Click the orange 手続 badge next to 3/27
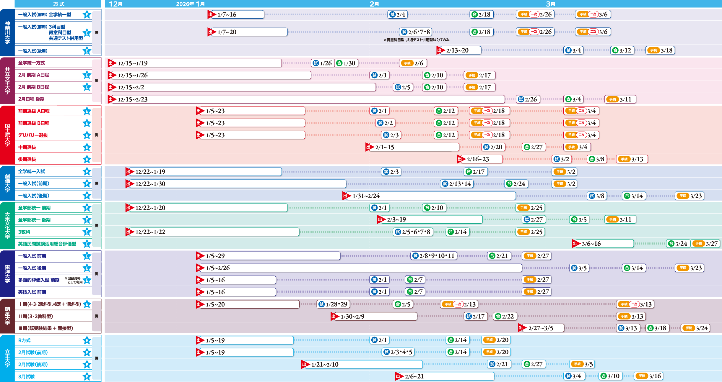The width and height of the screenshot is (722, 382). [699, 244]
